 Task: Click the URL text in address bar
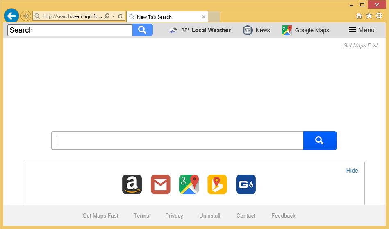tap(72, 16)
